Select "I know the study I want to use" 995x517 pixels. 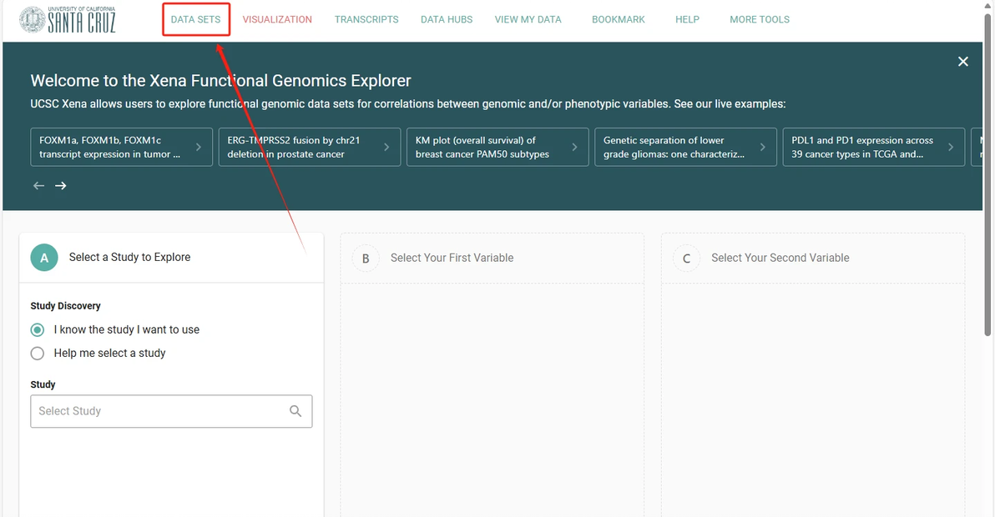click(38, 329)
